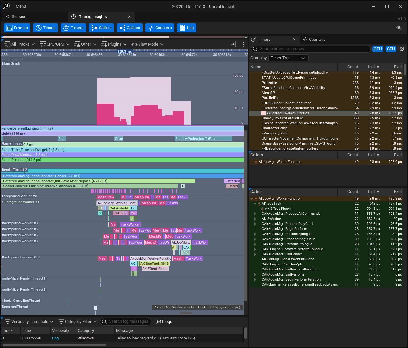Open the Plugins dropdown

tap(114, 44)
